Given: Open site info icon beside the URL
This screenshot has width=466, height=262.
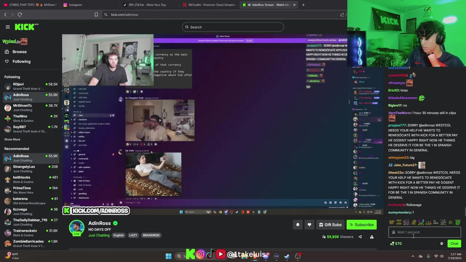Looking at the screenshot, I should (x=106, y=15).
